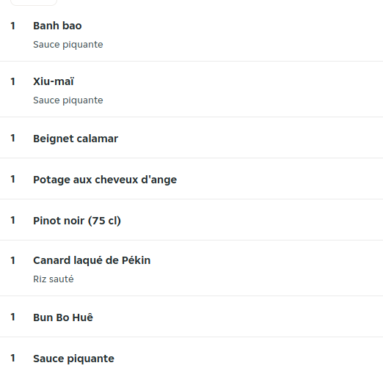Select the Beignet calamar item
Screen dimensions: 383x371
click(x=76, y=139)
